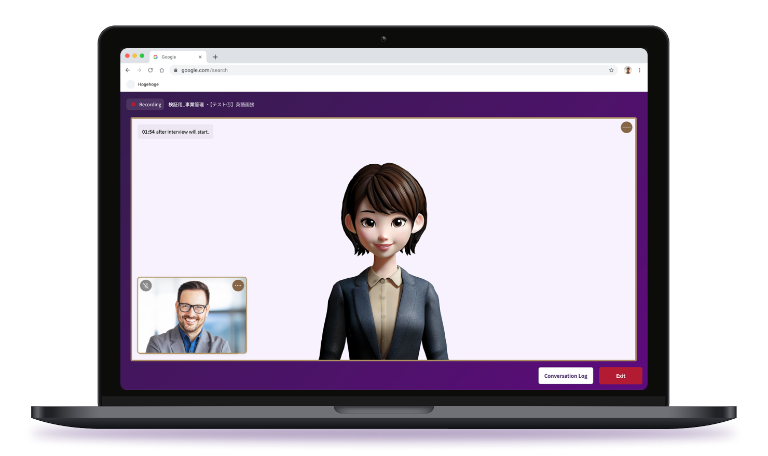
Task: Open the dots menu on self-video thumbnail
Action: (238, 286)
